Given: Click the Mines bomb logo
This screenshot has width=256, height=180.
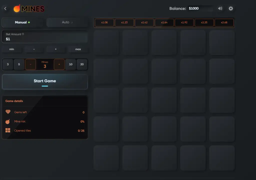Looking at the screenshot, I should [x=17, y=8].
